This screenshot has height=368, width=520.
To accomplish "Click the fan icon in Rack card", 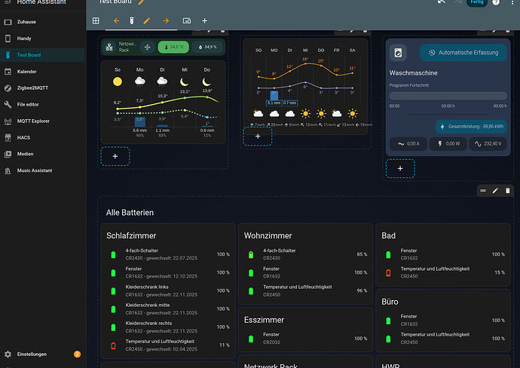I will pos(148,47).
